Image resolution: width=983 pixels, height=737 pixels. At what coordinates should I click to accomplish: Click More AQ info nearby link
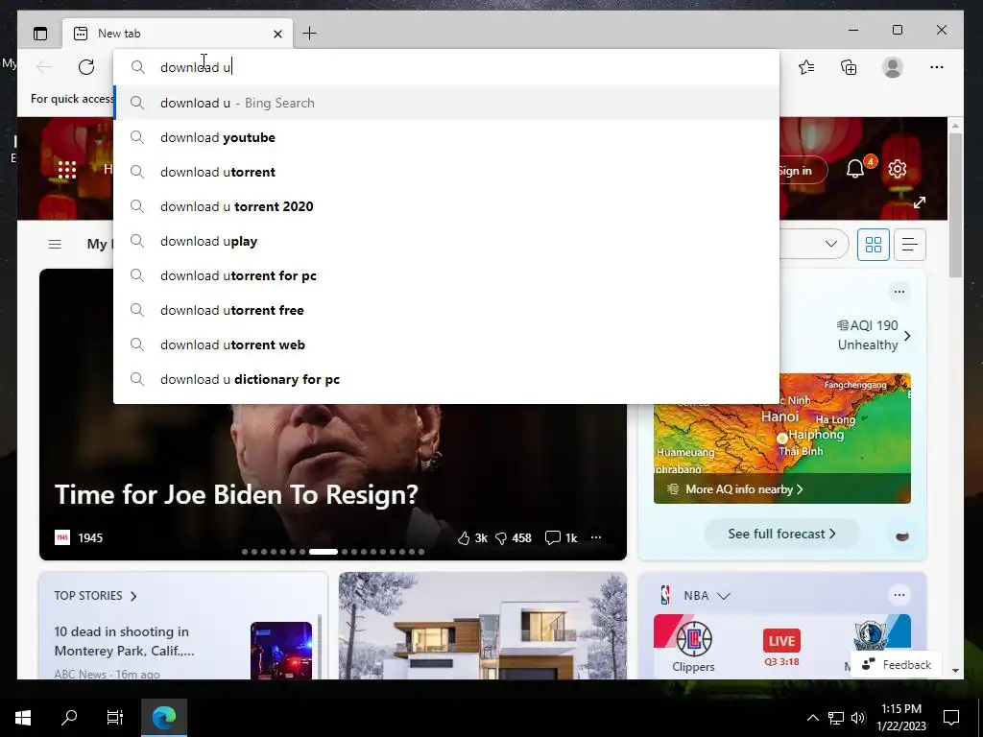(x=744, y=489)
